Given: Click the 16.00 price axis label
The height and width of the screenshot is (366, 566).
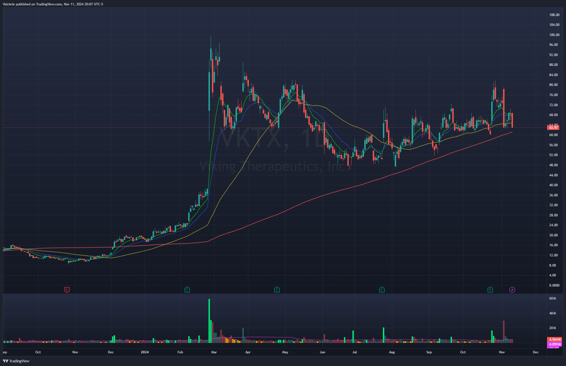Looking at the screenshot, I should coord(553,245).
